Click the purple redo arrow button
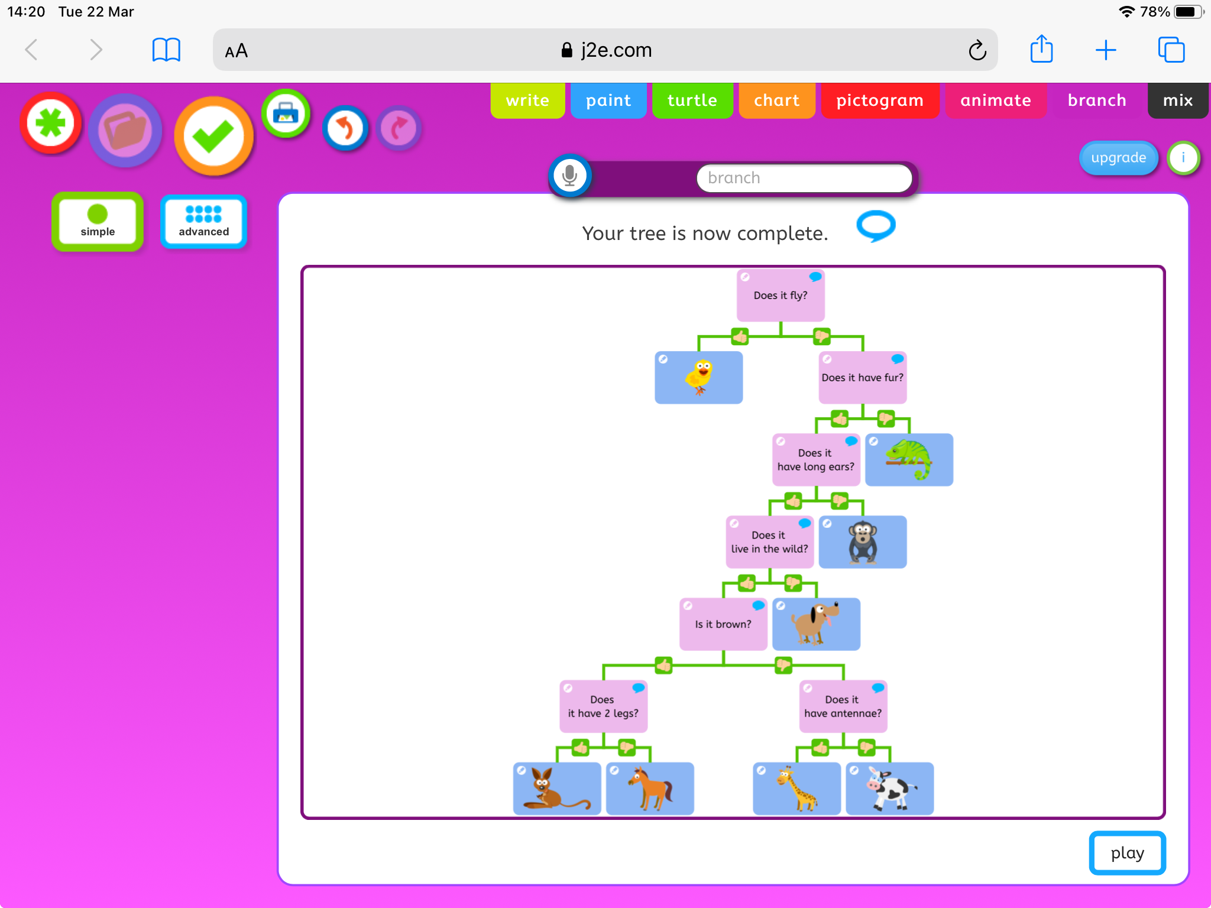 399,128
